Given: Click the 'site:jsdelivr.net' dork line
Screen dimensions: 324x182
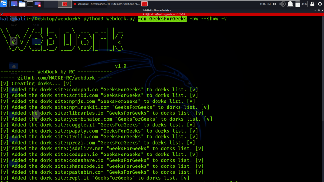Looking at the screenshot, I should tap(102, 149).
